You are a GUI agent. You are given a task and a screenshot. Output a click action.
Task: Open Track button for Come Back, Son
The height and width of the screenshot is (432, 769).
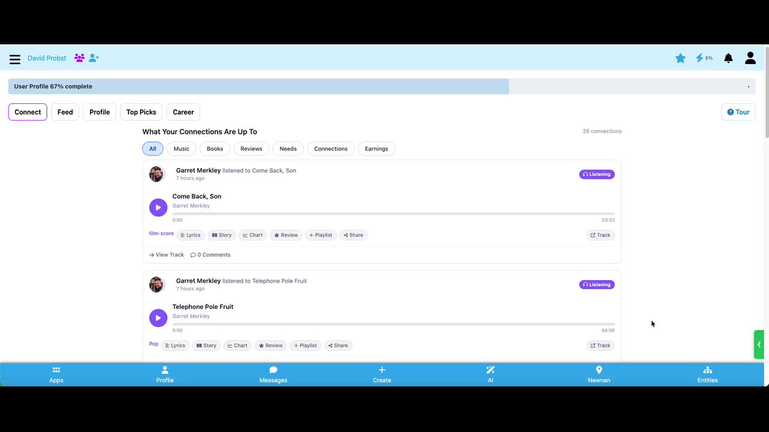[x=600, y=235]
